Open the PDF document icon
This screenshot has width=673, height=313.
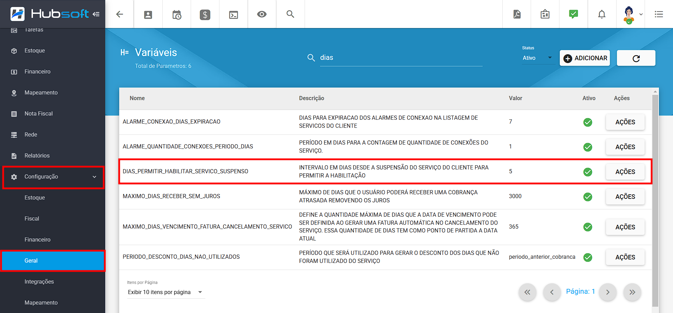click(x=517, y=14)
